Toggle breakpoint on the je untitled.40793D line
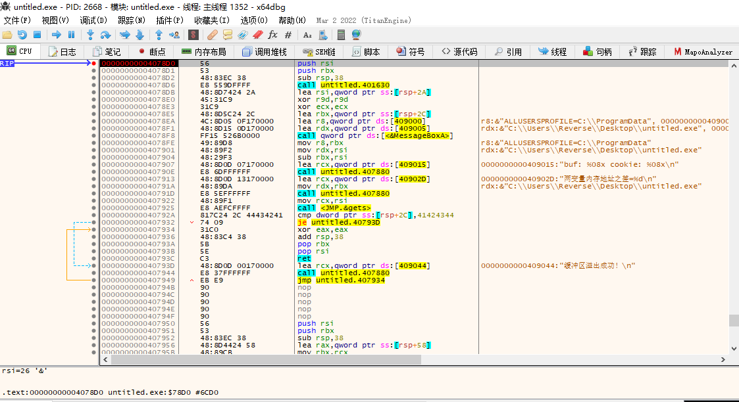Screen dimensions: 739x402 point(94,222)
